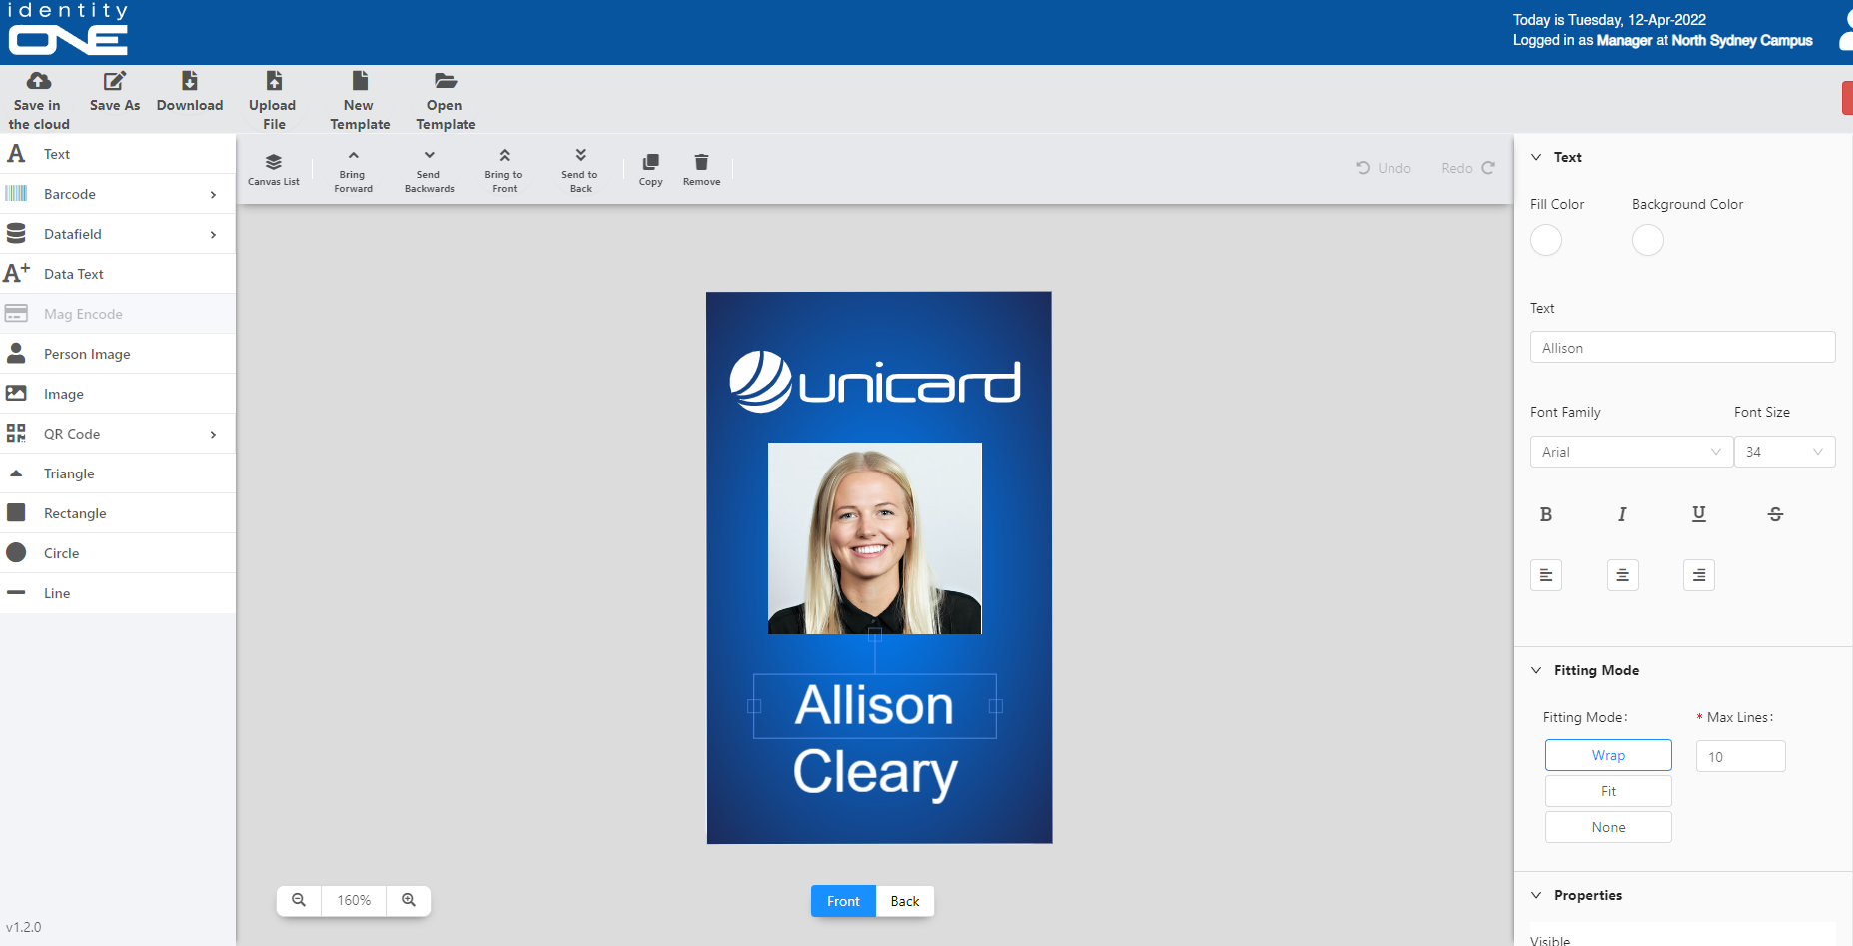Copy the selected element
The image size is (1853, 946).
click(651, 169)
